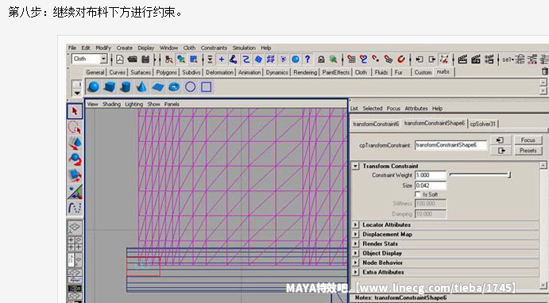Viewport: 549px width, 303px height.
Task: Choose the Rotate tool in toolbox
Action: coord(75,159)
